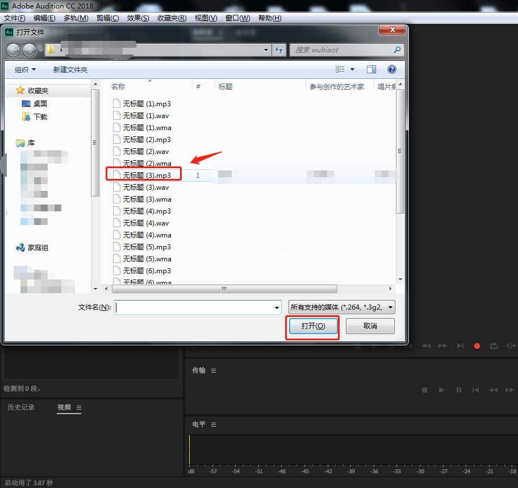Image resolution: width=518 pixels, height=488 pixels.
Task: Click the Cancel (取消) button
Action: 370,326
